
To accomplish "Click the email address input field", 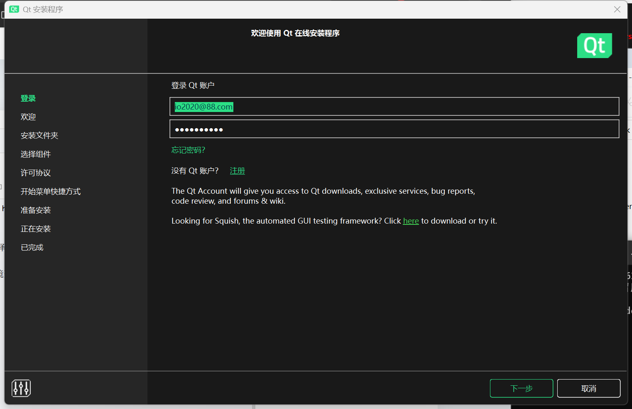I will (394, 107).
